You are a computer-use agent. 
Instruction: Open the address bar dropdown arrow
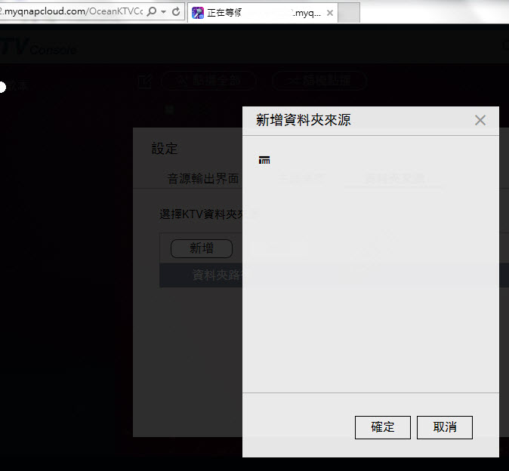point(164,12)
